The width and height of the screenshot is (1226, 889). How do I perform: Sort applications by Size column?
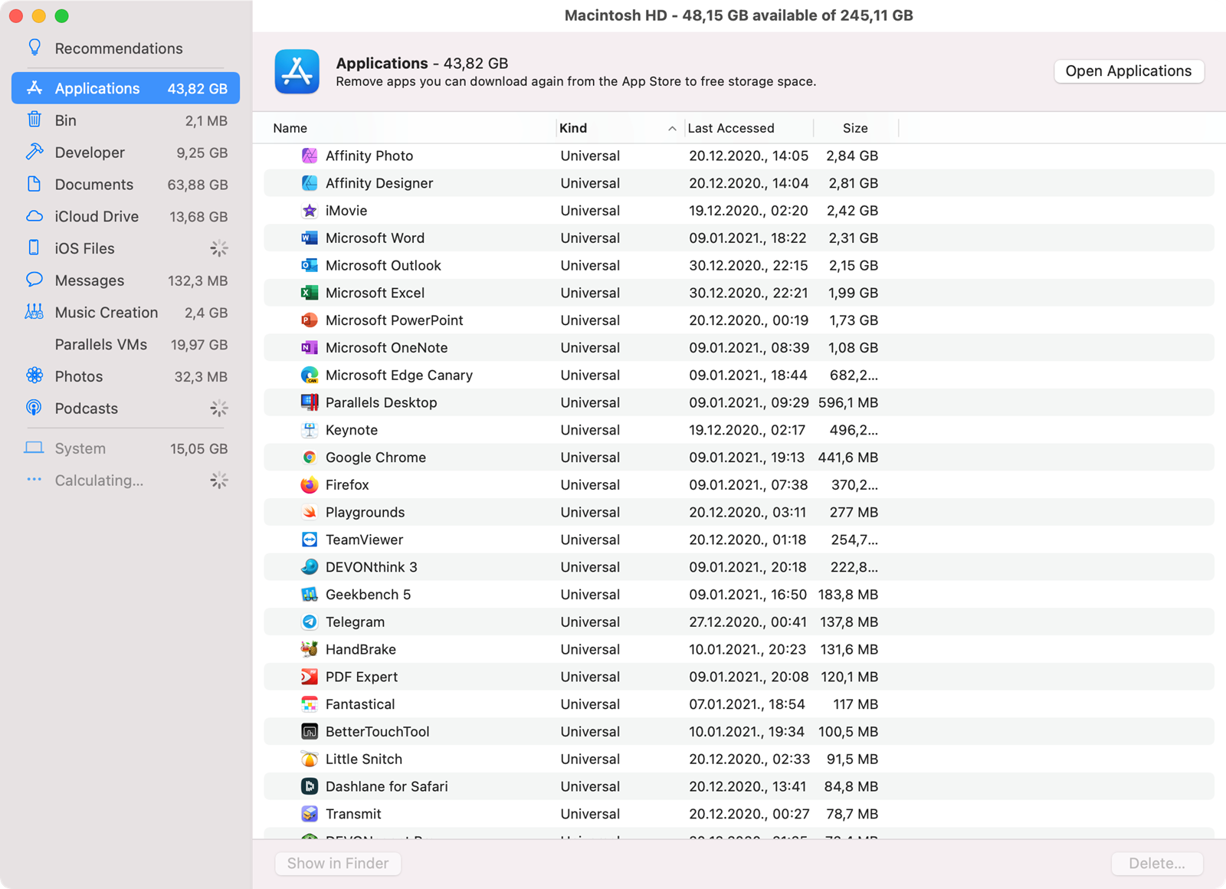[x=855, y=128]
